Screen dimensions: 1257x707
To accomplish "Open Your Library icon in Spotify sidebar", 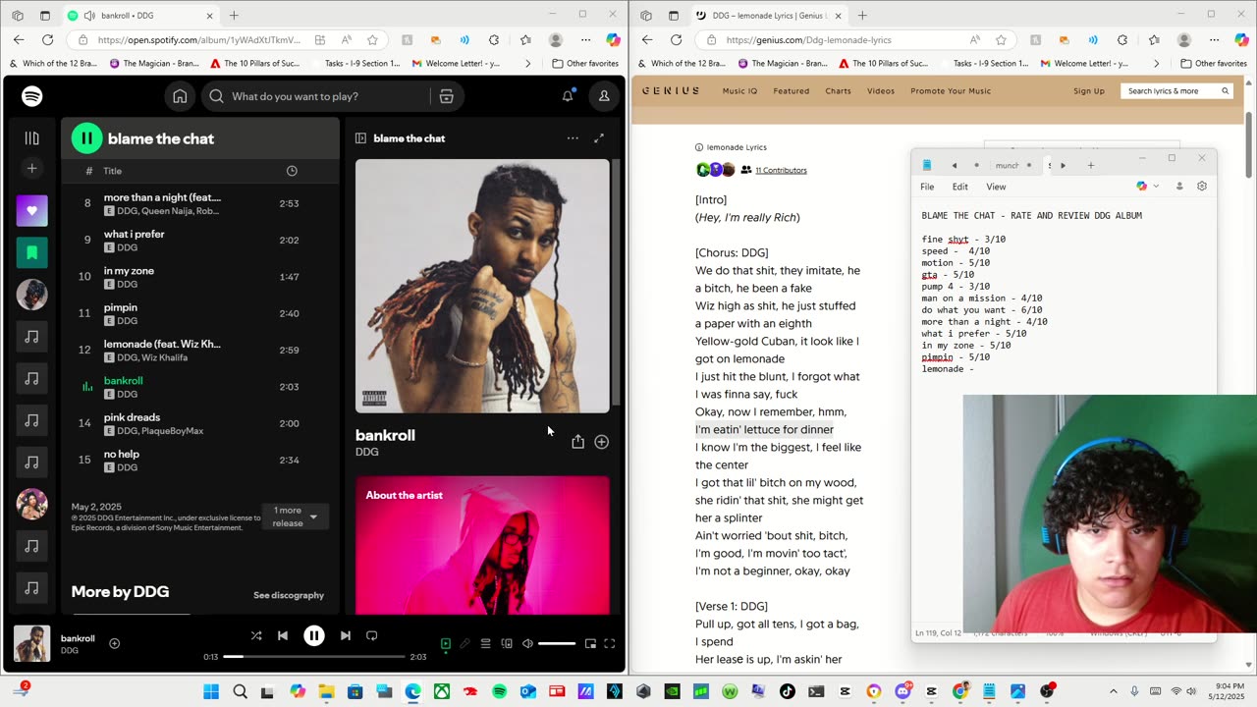I will [31, 138].
